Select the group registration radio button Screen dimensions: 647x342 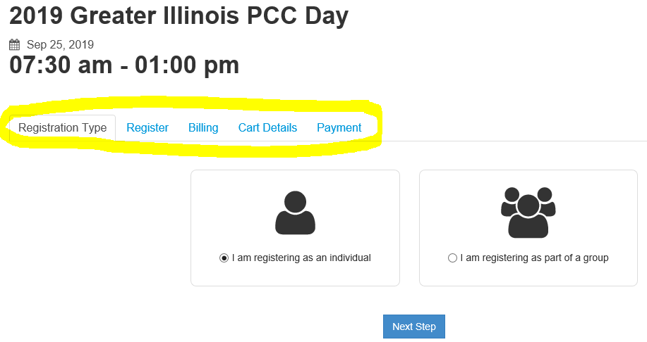coord(452,258)
